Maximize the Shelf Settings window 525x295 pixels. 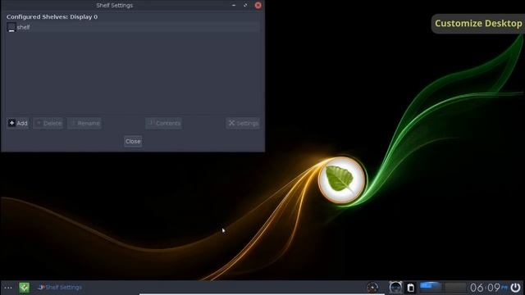coord(245,5)
